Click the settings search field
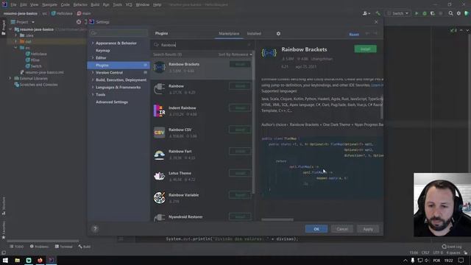The width and height of the screenshot is (471, 265). pos(118,33)
